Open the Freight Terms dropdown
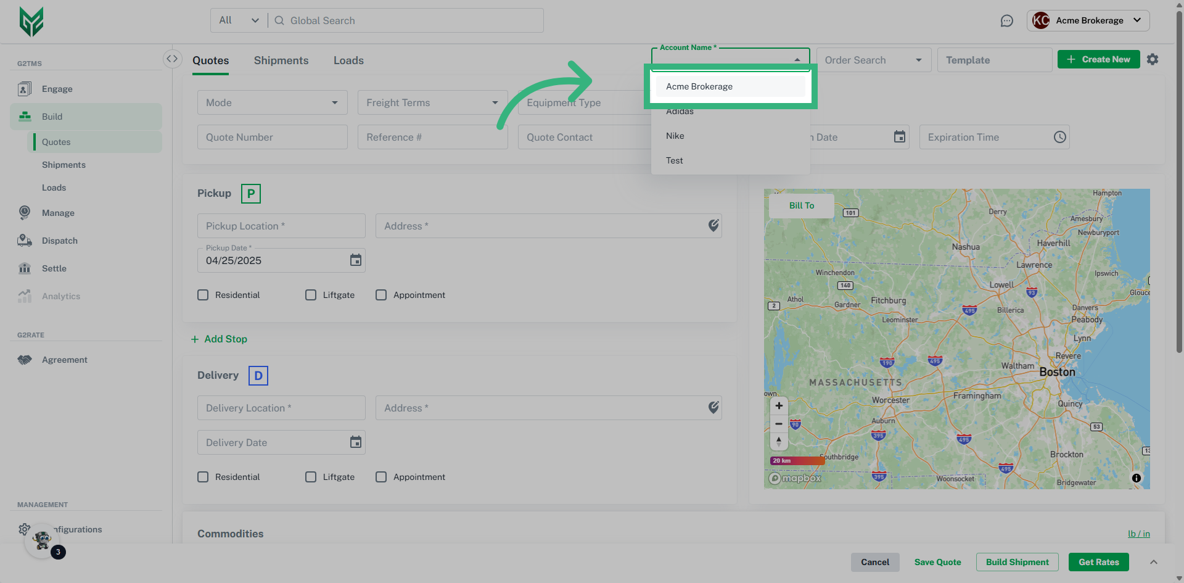Viewport: 1184px width, 583px height. tap(432, 102)
